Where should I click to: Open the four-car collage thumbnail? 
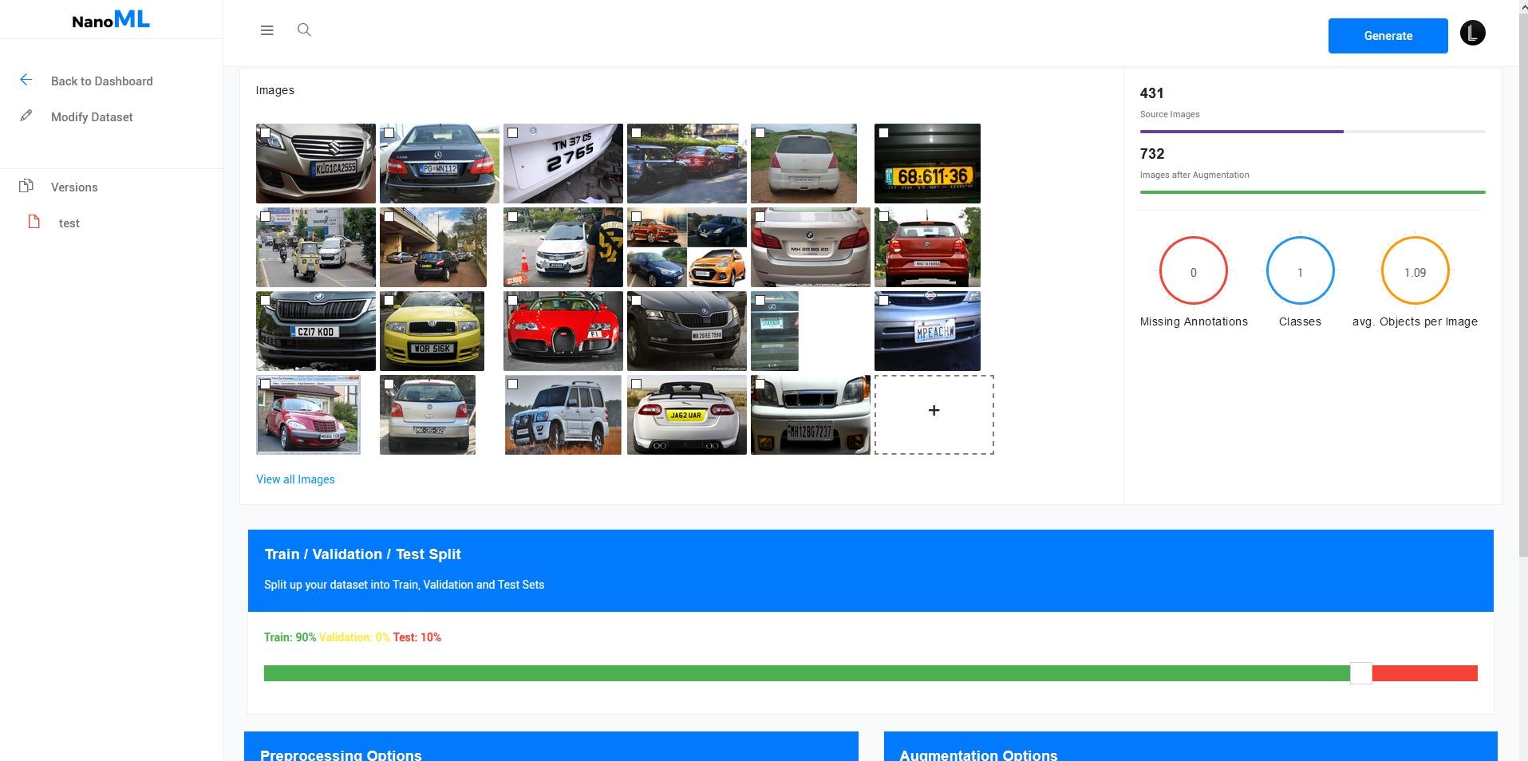point(687,247)
